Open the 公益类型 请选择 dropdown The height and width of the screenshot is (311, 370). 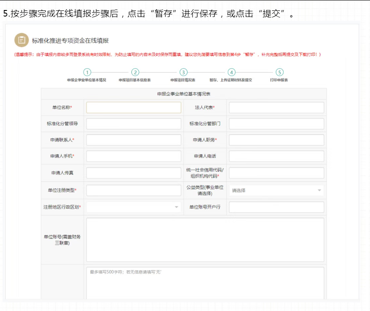click(276, 190)
